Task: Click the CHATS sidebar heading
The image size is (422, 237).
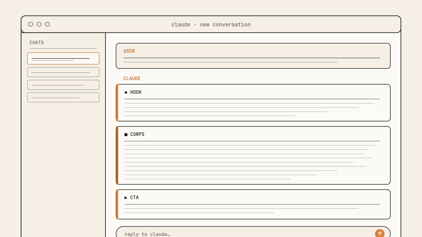Action: [37, 42]
